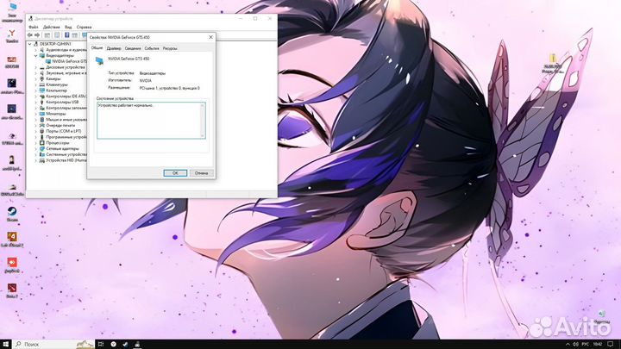Click the device status box scrollbar
The image size is (621, 349).
pos(203,121)
